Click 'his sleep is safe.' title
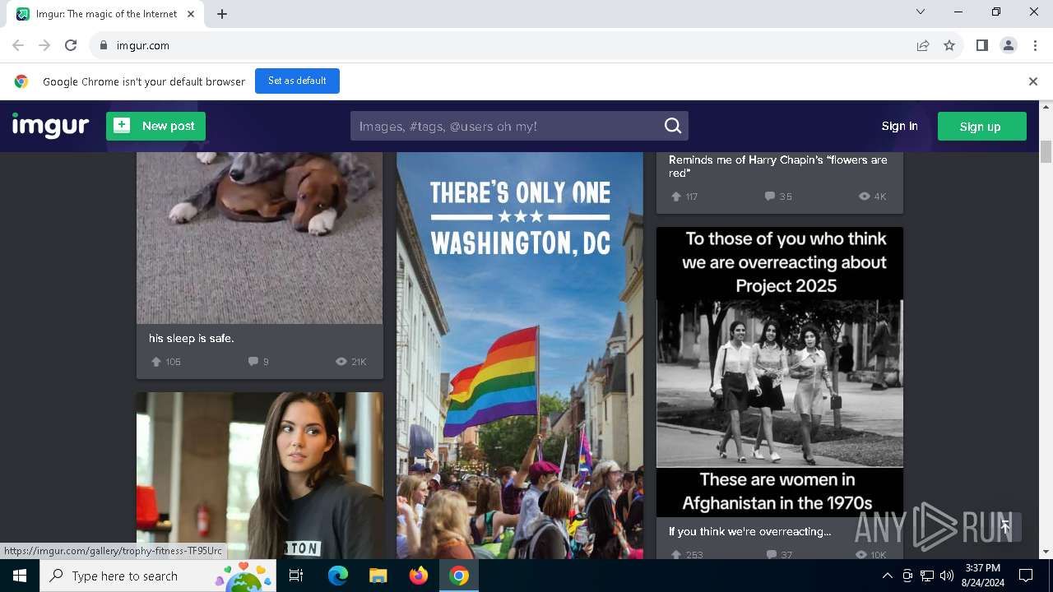 [x=192, y=338]
